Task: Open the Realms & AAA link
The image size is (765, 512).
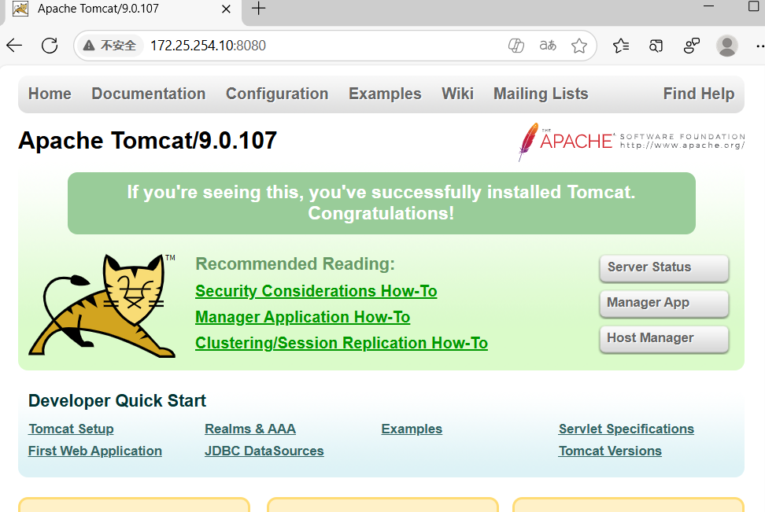Action: coord(250,429)
